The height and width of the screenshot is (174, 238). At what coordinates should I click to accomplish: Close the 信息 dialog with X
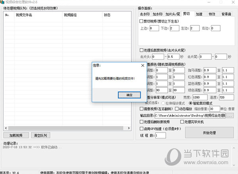pyautogui.click(x=143, y=66)
